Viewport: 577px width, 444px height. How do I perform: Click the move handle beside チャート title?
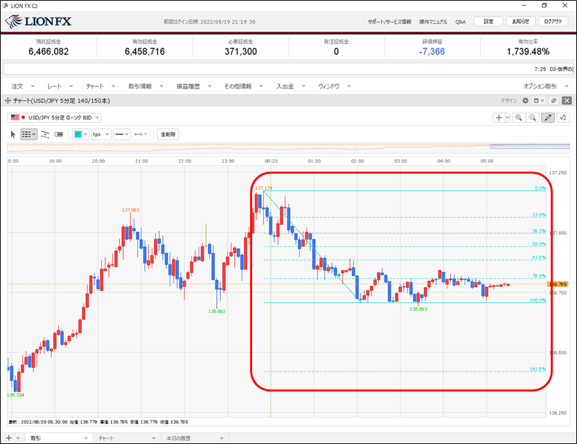[x=8, y=101]
